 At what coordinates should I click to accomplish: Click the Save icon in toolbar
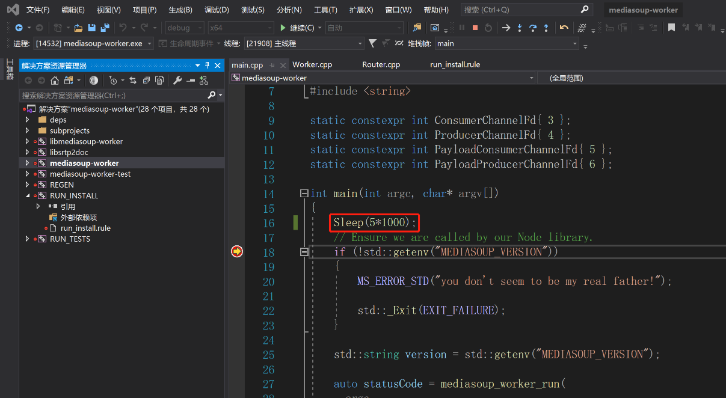92,28
